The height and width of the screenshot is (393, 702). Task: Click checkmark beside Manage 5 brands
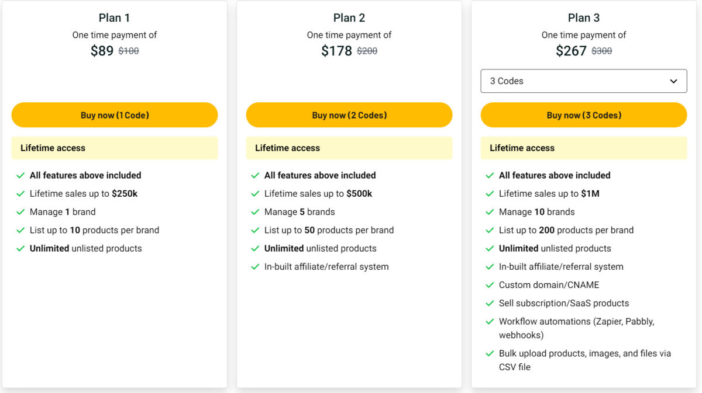click(x=255, y=212)
